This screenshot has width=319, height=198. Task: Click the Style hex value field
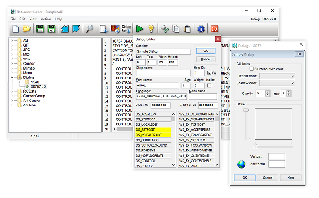[160, 105]
